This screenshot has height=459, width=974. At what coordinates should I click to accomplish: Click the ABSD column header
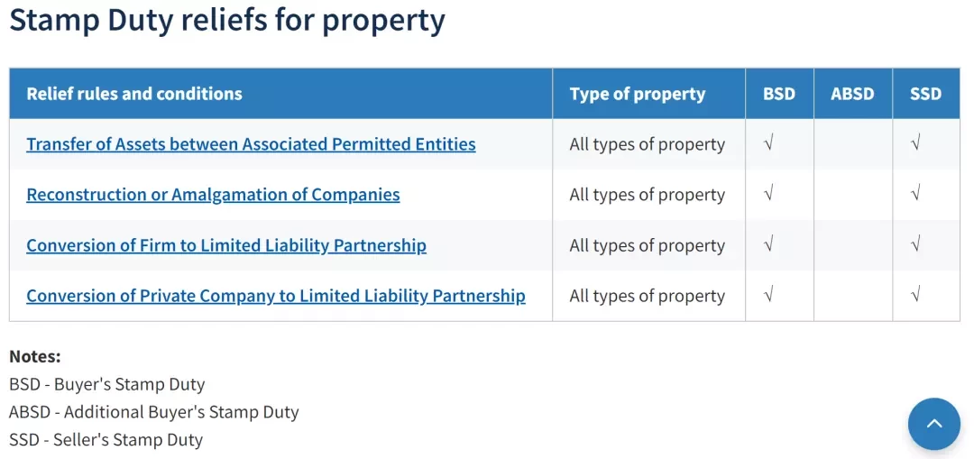[x=852, y=94]
